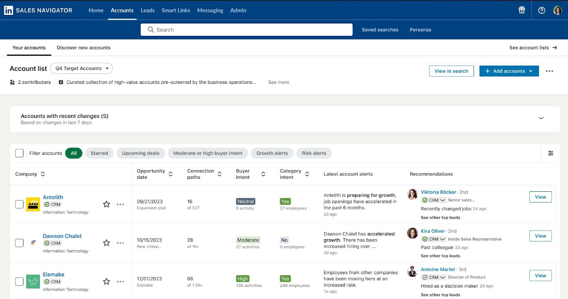The image size is (568, 299).
Task: Select the Your accounts tab
Action: point(29,48)
